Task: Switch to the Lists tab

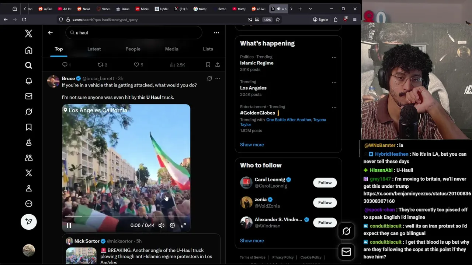Action: [208, 49]
